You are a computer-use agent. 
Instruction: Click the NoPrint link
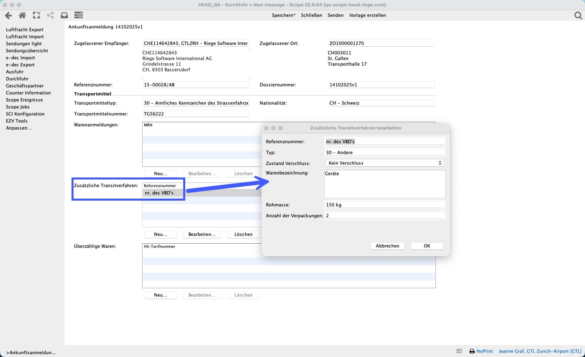(484, 351)
